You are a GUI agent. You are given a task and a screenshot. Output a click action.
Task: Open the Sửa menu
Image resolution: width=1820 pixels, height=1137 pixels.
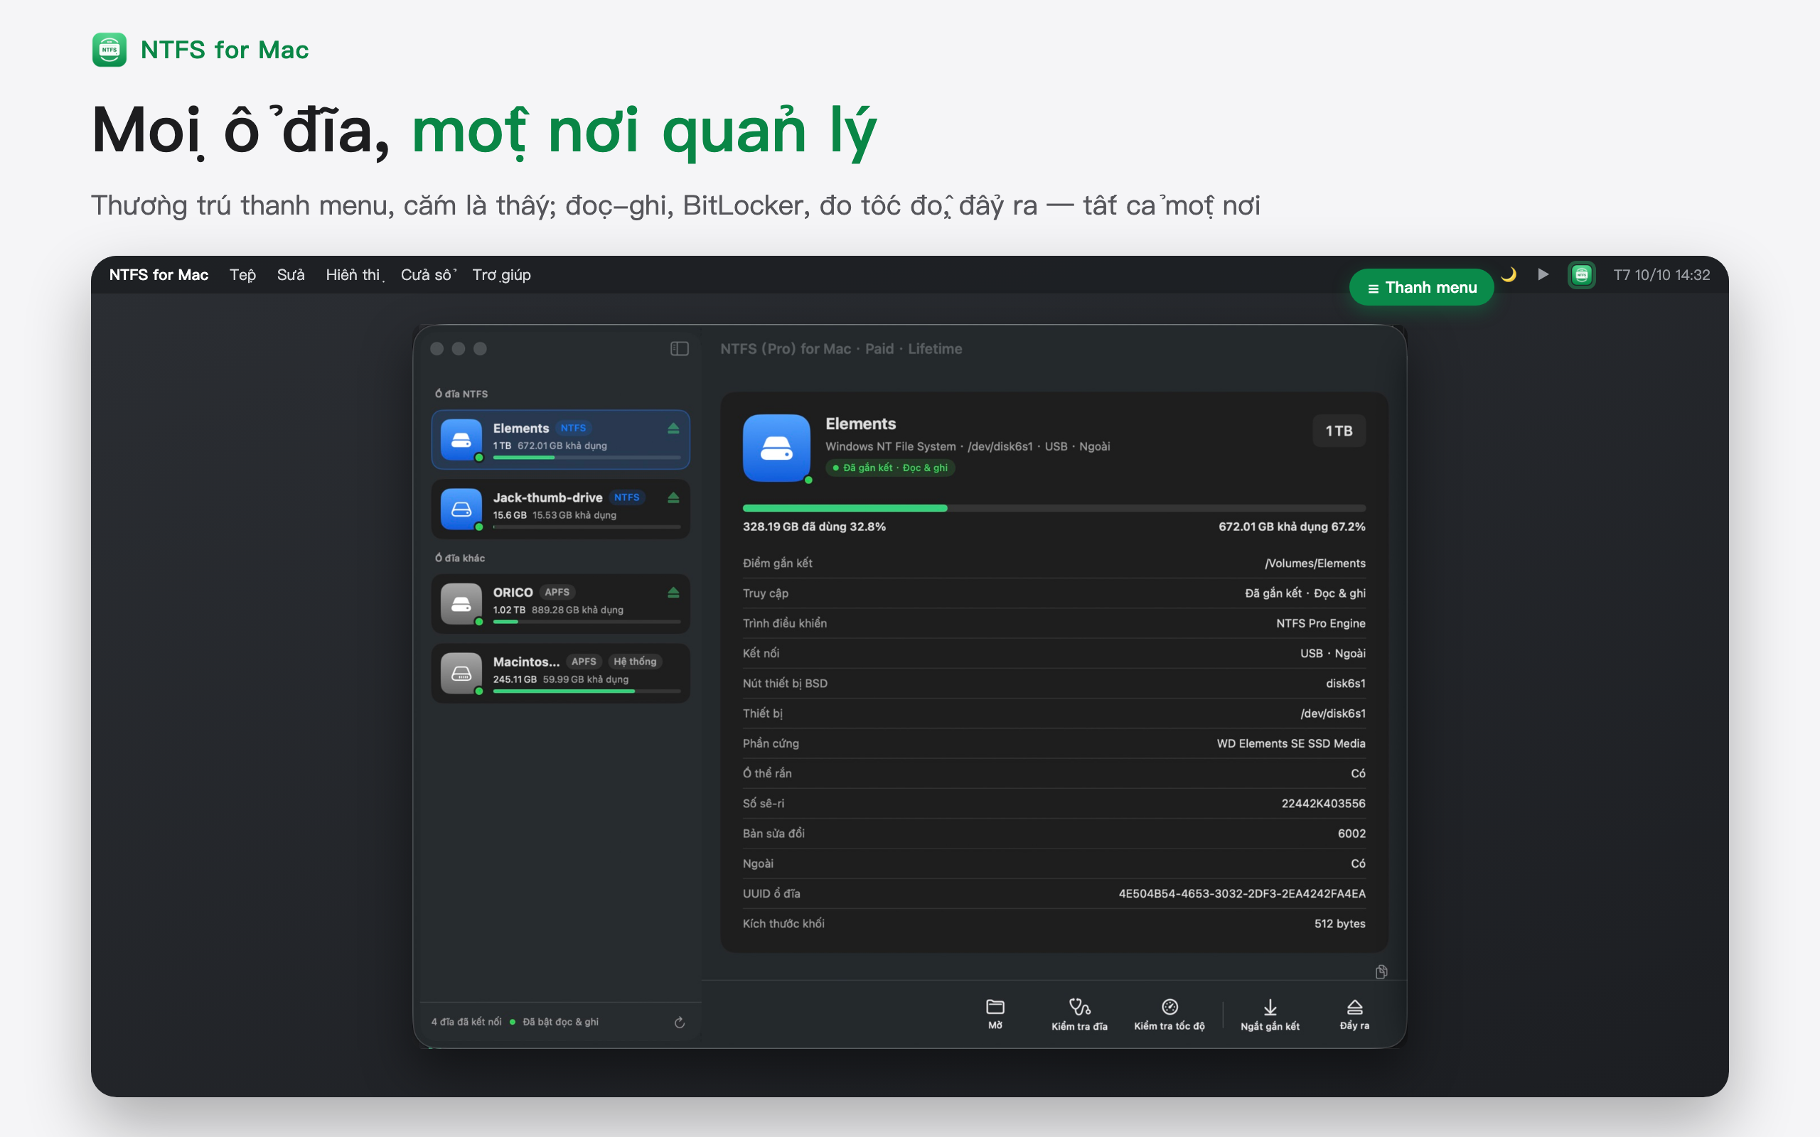pyautogui.click(x=290, y=274)
